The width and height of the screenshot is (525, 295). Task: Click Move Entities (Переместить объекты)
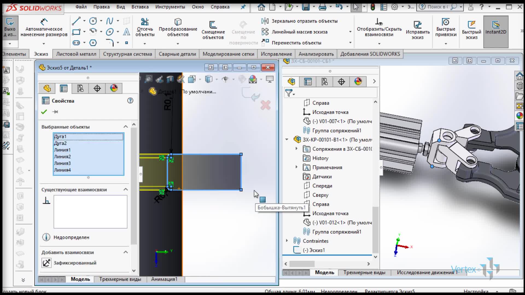click(x=291, y=43)
